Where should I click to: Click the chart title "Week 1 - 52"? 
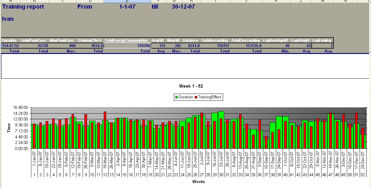pos(191,86)
